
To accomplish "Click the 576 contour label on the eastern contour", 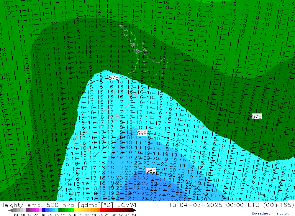I will tap(257, 117).
